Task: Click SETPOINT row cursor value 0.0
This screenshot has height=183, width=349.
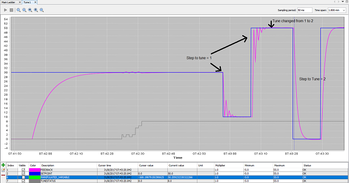Action: pyautogui.click(x=153, y=173)
